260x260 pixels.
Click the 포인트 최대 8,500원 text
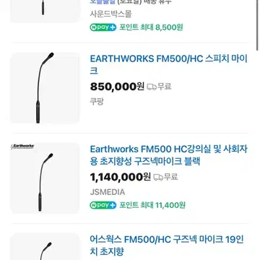[x=151, y=27]
